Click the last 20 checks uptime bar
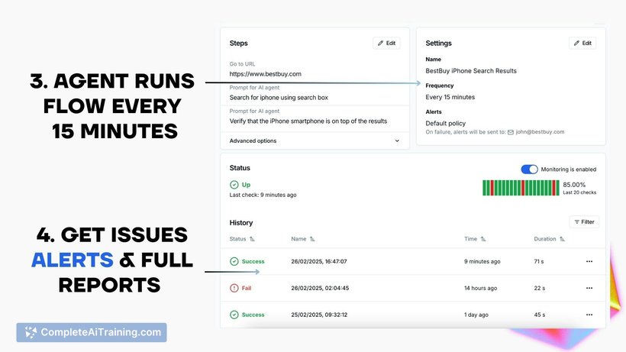The image size is (626, 352). coord(521,188)
